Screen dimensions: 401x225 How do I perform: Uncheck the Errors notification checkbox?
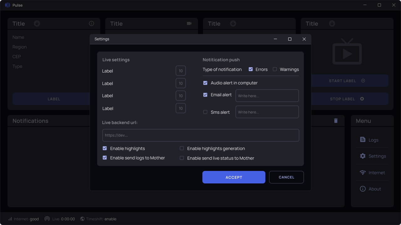pyautogui.click(x=251, y=69)
